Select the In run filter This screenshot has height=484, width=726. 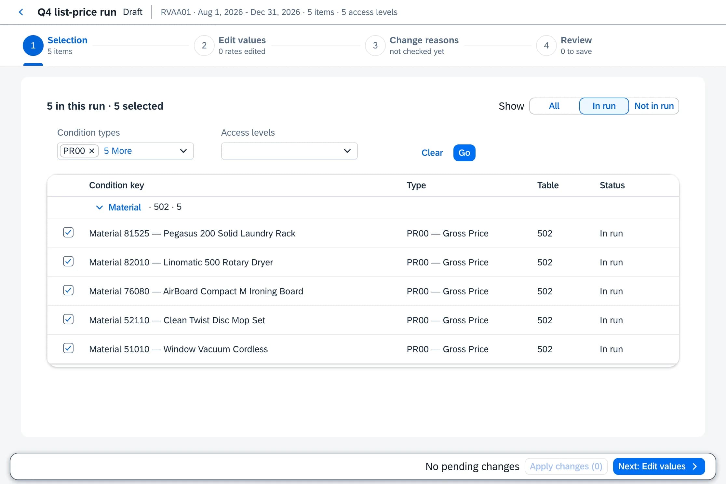click(604, 106)
